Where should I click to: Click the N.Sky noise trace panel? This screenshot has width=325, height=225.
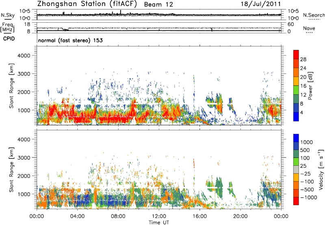tap(159, 15)
